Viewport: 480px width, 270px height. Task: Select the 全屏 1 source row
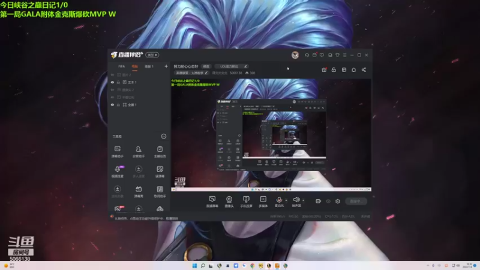pos(139,104)
